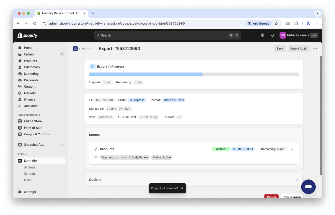Open the three-dot actions menu beside Export Again
Viewport: 335px width, 215px height.
pos(315,48)
